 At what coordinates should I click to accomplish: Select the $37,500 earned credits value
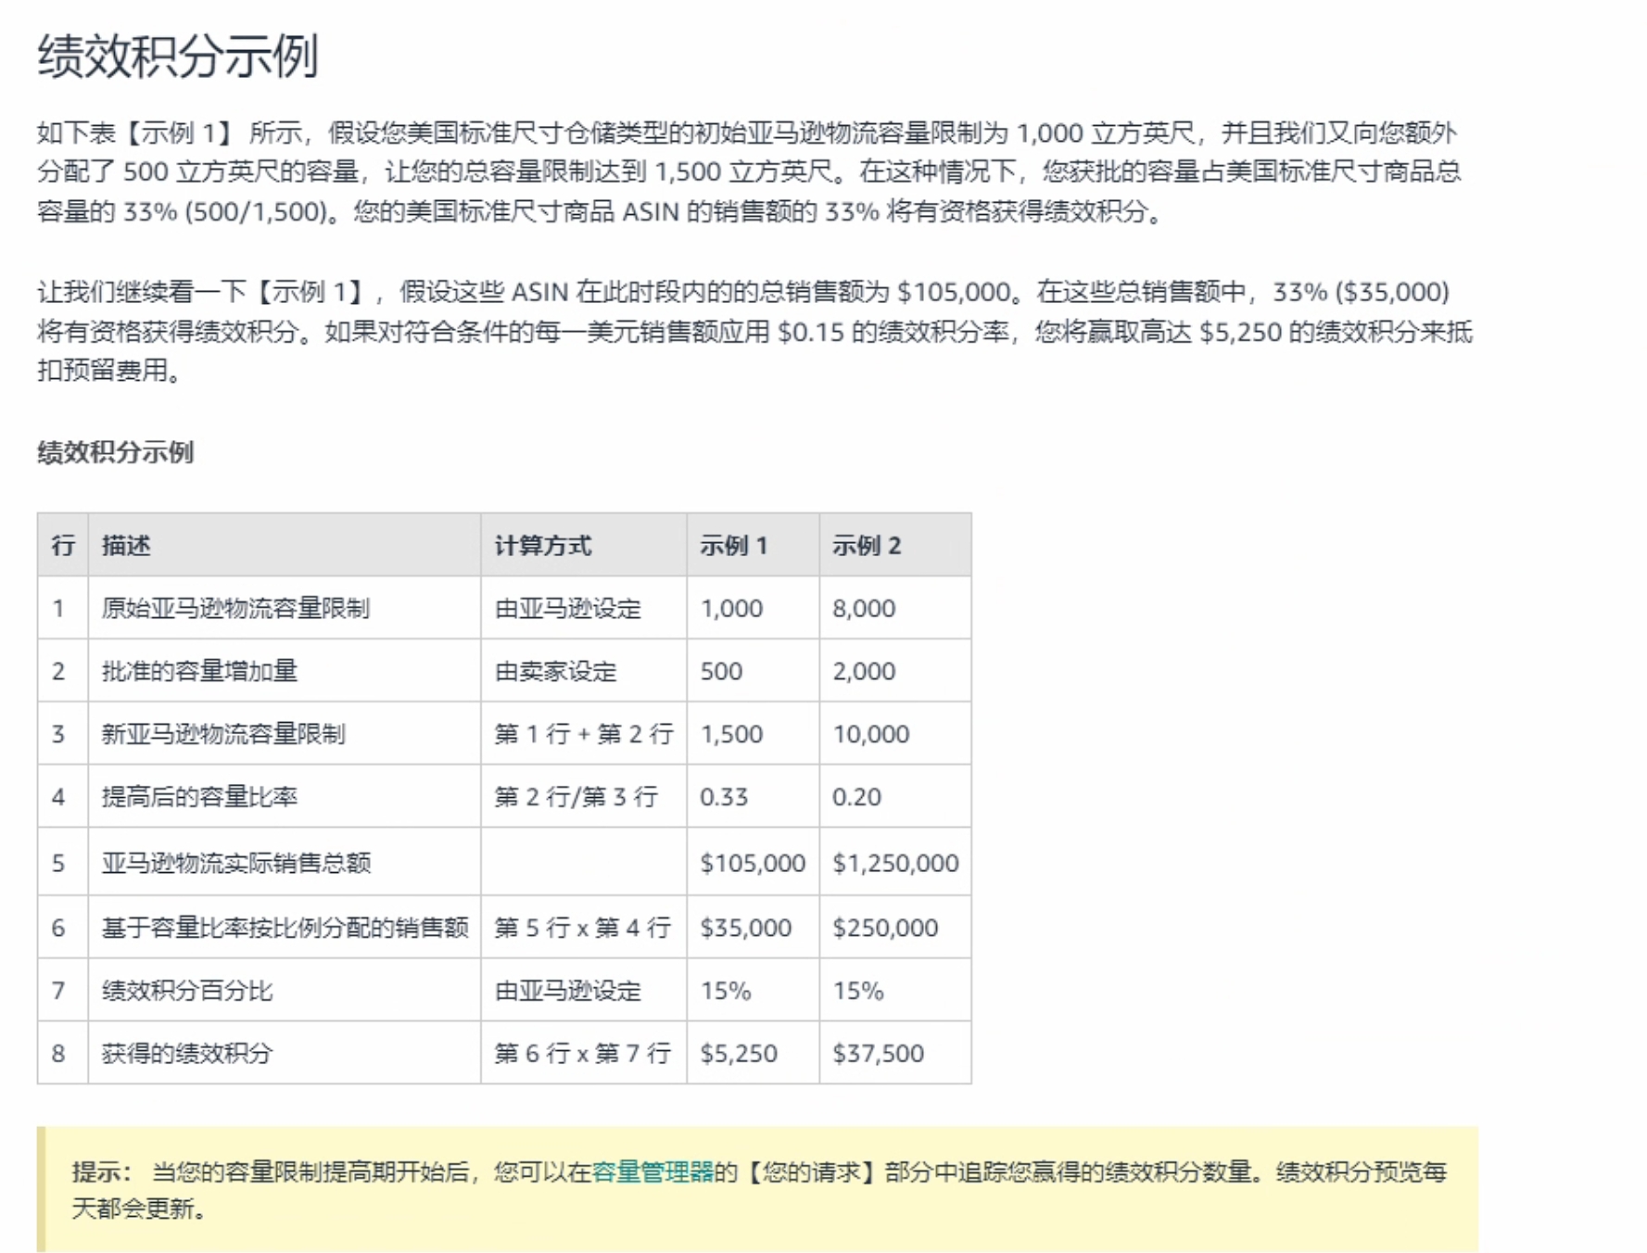click(878, 1054)
